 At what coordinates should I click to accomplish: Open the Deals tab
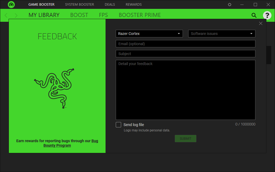click(110, 4)
